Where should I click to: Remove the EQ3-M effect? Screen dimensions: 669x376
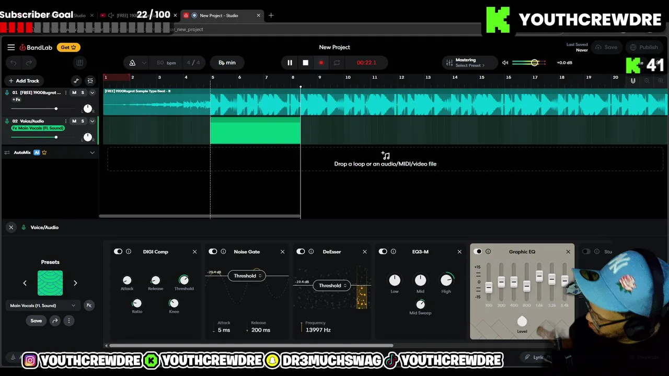[x=459, y=252]
